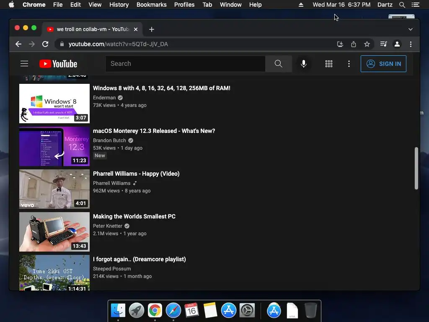Open the HTML file in the Dock
Screen dimensions: 429x322
click(x=292, y=311)
